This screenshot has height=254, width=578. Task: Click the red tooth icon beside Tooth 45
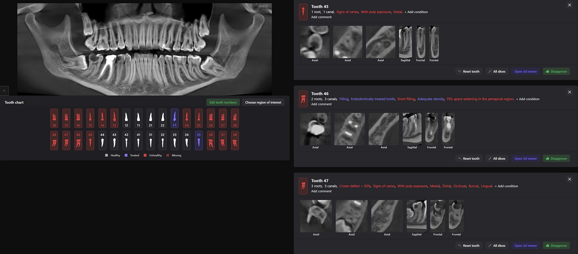pyautogui.click(x=303, y=12)
